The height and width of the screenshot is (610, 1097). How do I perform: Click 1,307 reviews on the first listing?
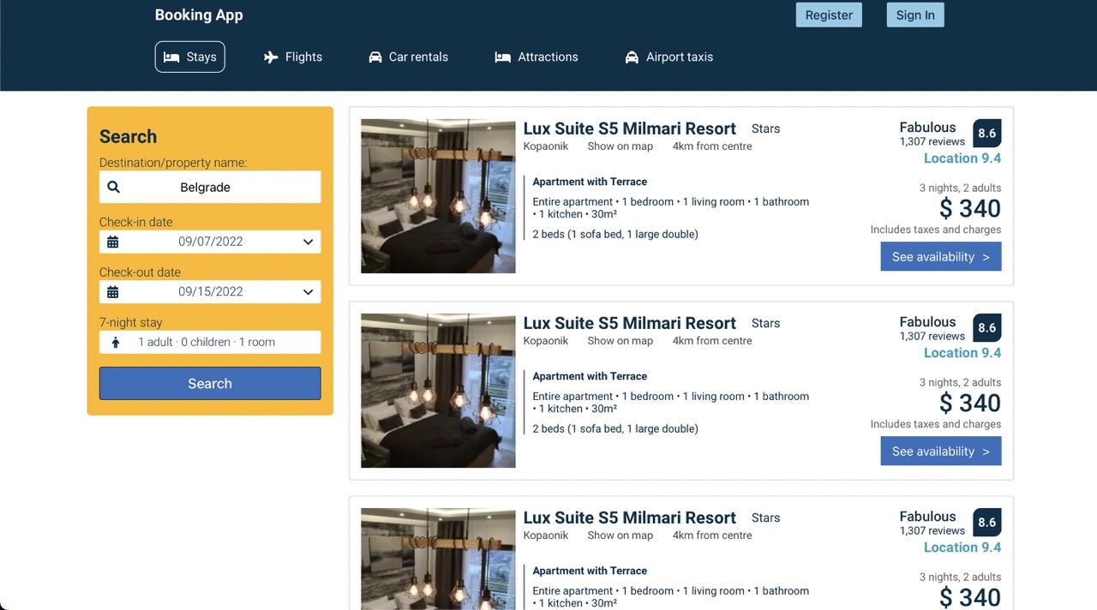coord(932,142)
